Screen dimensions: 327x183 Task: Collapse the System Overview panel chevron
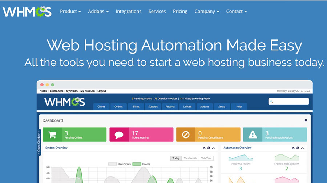213,148
